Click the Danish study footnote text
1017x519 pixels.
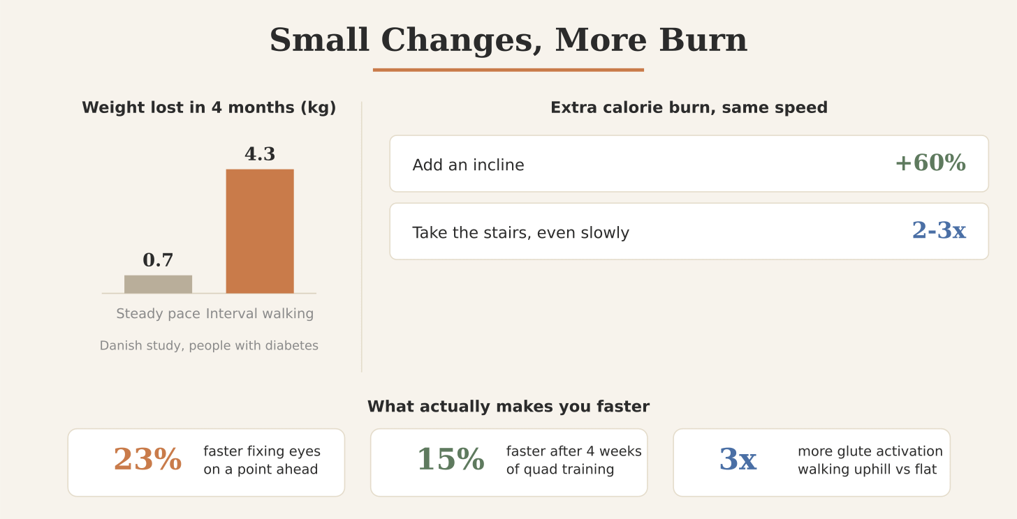(x=209, y=345)
